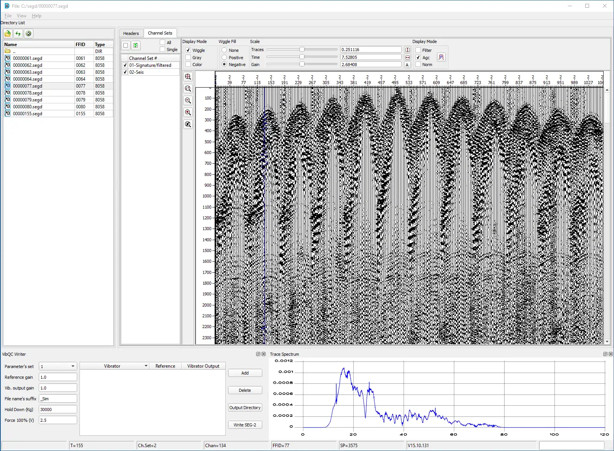
Task: Select file 00000079.segd in the list
Action: tap(28, 100)
